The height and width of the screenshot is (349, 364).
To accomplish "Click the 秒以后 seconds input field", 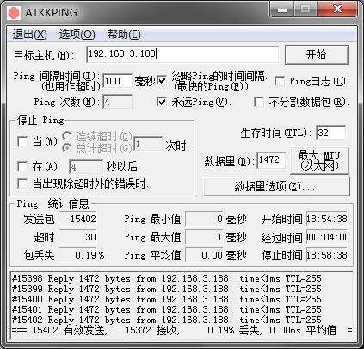I will tap(86, 167).
